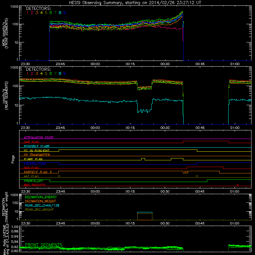Click DETECTORS: heading in rear segments panel
This screenshot has width=255, height=255.
(39, 69)
